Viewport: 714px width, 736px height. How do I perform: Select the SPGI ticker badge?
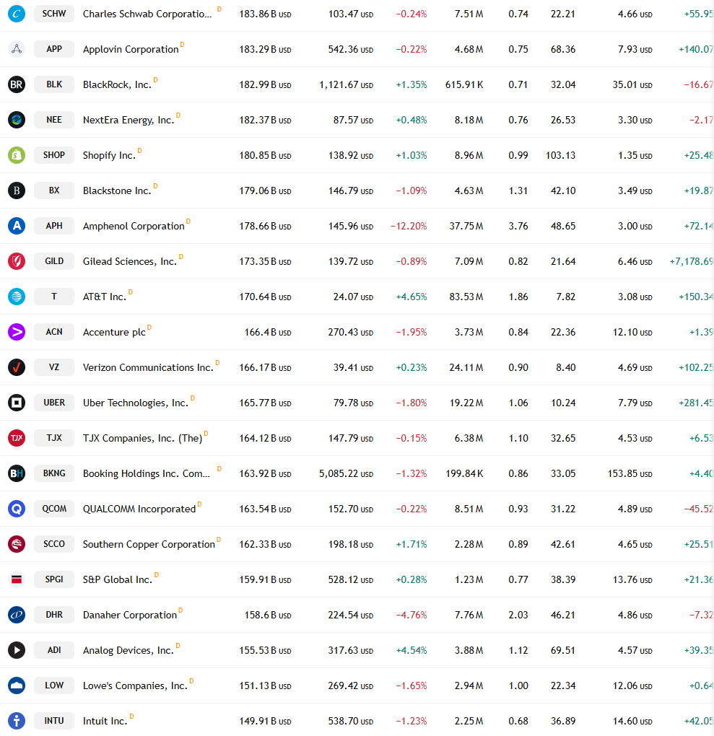(x=54, y=579)
